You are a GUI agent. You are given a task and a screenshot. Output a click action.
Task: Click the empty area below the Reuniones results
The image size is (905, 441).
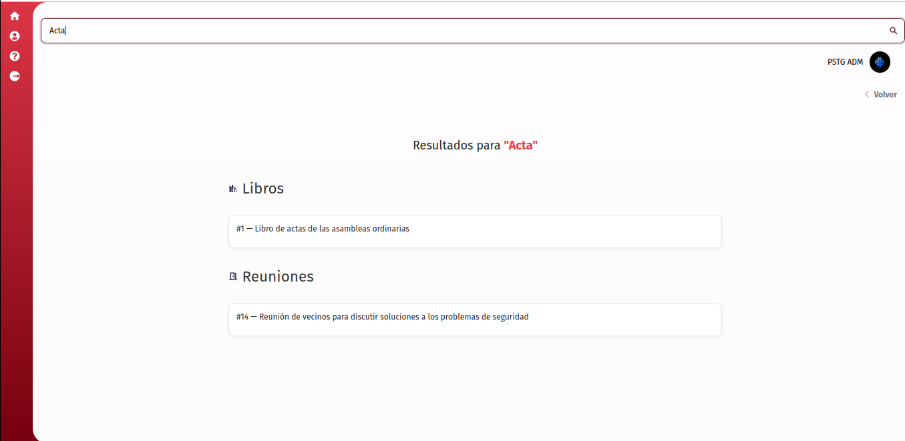pyautogui.click(x=474, y=387)
